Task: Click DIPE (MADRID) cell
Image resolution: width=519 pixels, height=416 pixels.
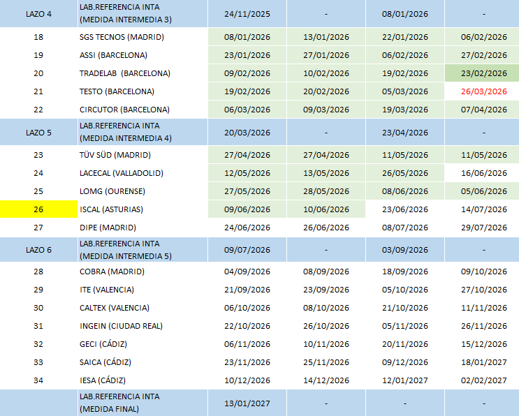Action: click(142, 228)
